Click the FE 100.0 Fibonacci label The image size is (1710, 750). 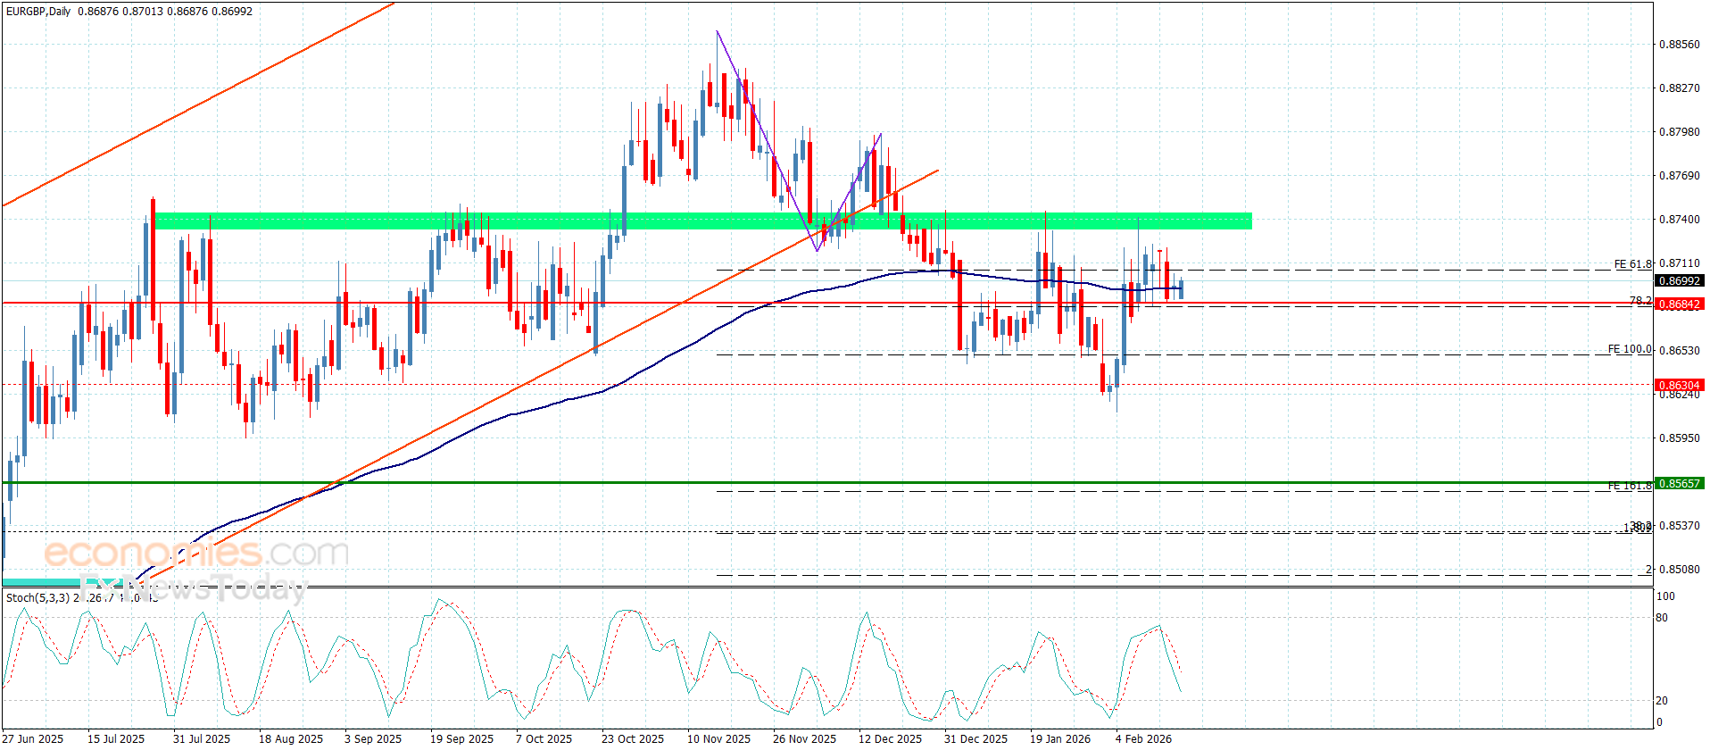click(1629, 349)
